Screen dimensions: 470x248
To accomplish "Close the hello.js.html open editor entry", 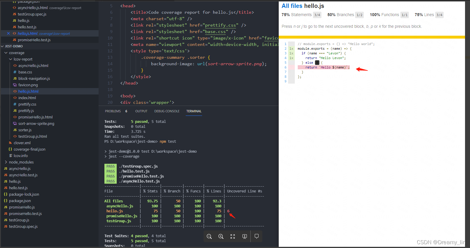I will [x=8, y=33].
